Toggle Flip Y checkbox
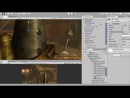 [x=125, y=38]
